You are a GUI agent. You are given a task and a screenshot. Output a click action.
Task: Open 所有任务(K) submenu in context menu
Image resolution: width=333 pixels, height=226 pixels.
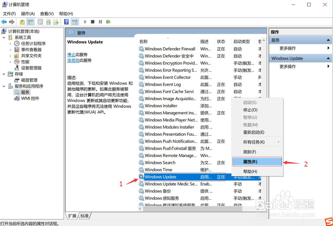pos(258,142)
